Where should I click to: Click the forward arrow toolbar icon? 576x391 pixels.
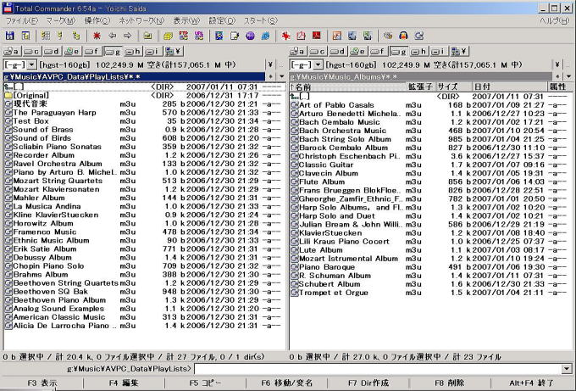(127, 36)
